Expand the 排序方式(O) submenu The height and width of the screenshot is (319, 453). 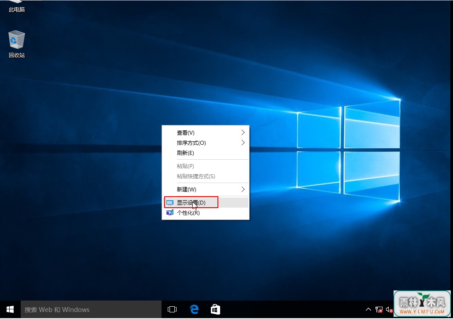pyautogui.click(x=206, y=143)
